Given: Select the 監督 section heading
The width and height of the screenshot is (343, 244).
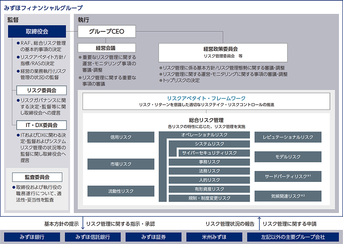Looking at the screenshot, I should (x=13, y=20).
